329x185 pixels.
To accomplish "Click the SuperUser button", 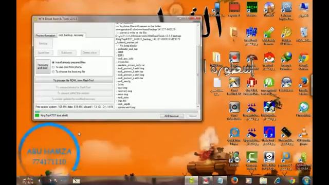I will pos(44,52).
